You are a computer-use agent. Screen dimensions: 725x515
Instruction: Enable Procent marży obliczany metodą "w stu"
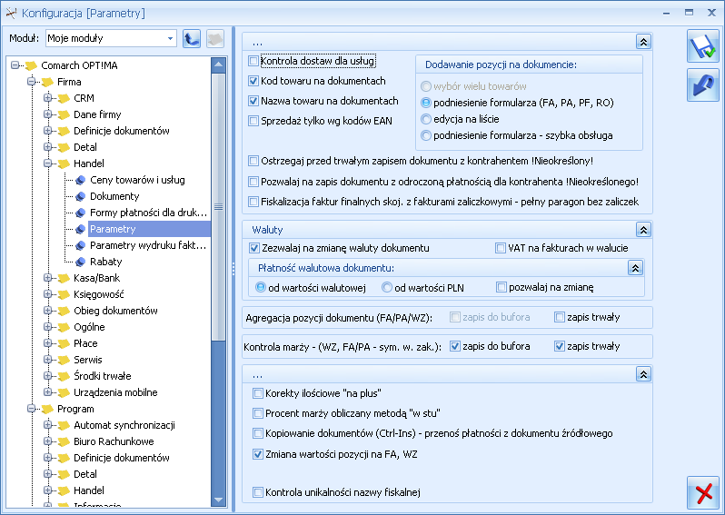[x=257, y=413]
